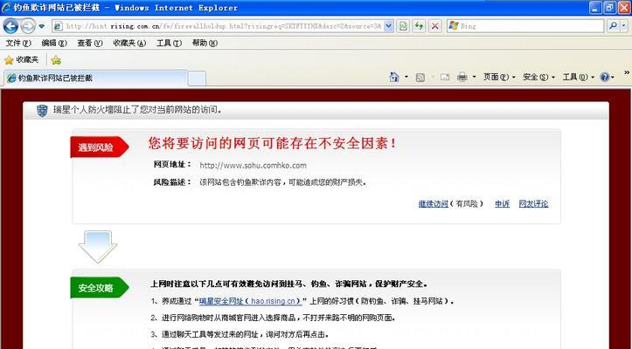
Task: Expand the address bar history dropdown
Action: click(x=388, y=26)
